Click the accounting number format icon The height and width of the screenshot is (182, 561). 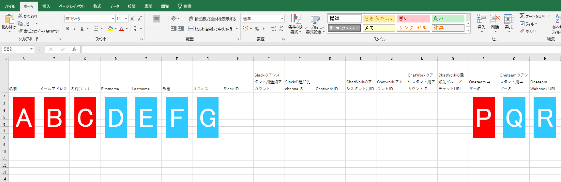coord(246,29)
